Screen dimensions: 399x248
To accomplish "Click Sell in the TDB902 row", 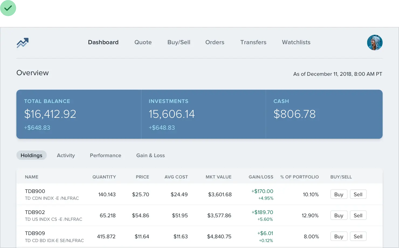I will point(358,215).
